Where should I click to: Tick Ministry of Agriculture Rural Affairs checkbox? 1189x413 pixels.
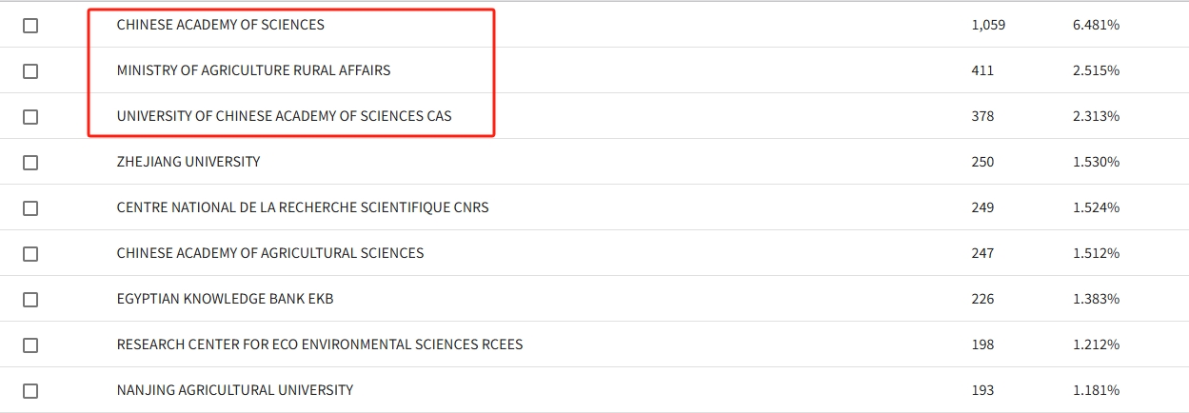30,71
